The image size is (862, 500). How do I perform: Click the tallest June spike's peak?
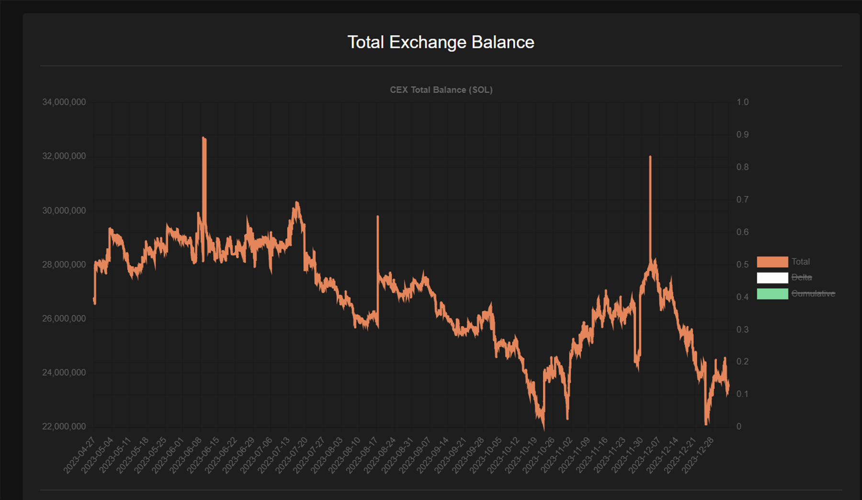pos(204,139)
